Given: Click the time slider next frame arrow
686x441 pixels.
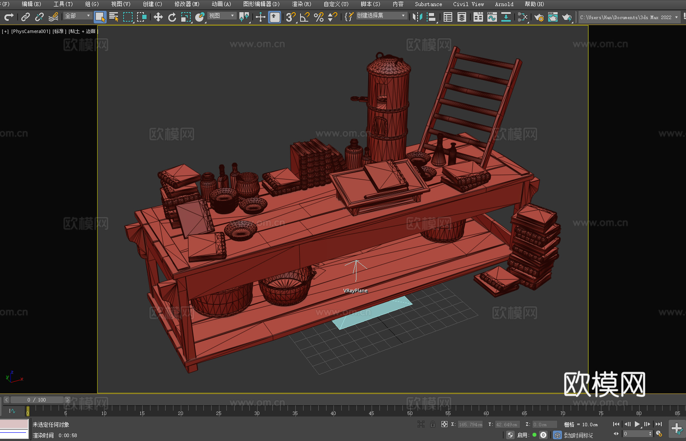Looking at the screenshot, I should (x=67, y=400).
